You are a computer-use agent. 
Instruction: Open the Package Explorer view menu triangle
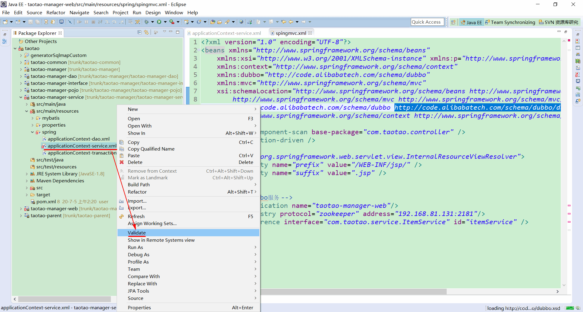(x=164, y=32)
